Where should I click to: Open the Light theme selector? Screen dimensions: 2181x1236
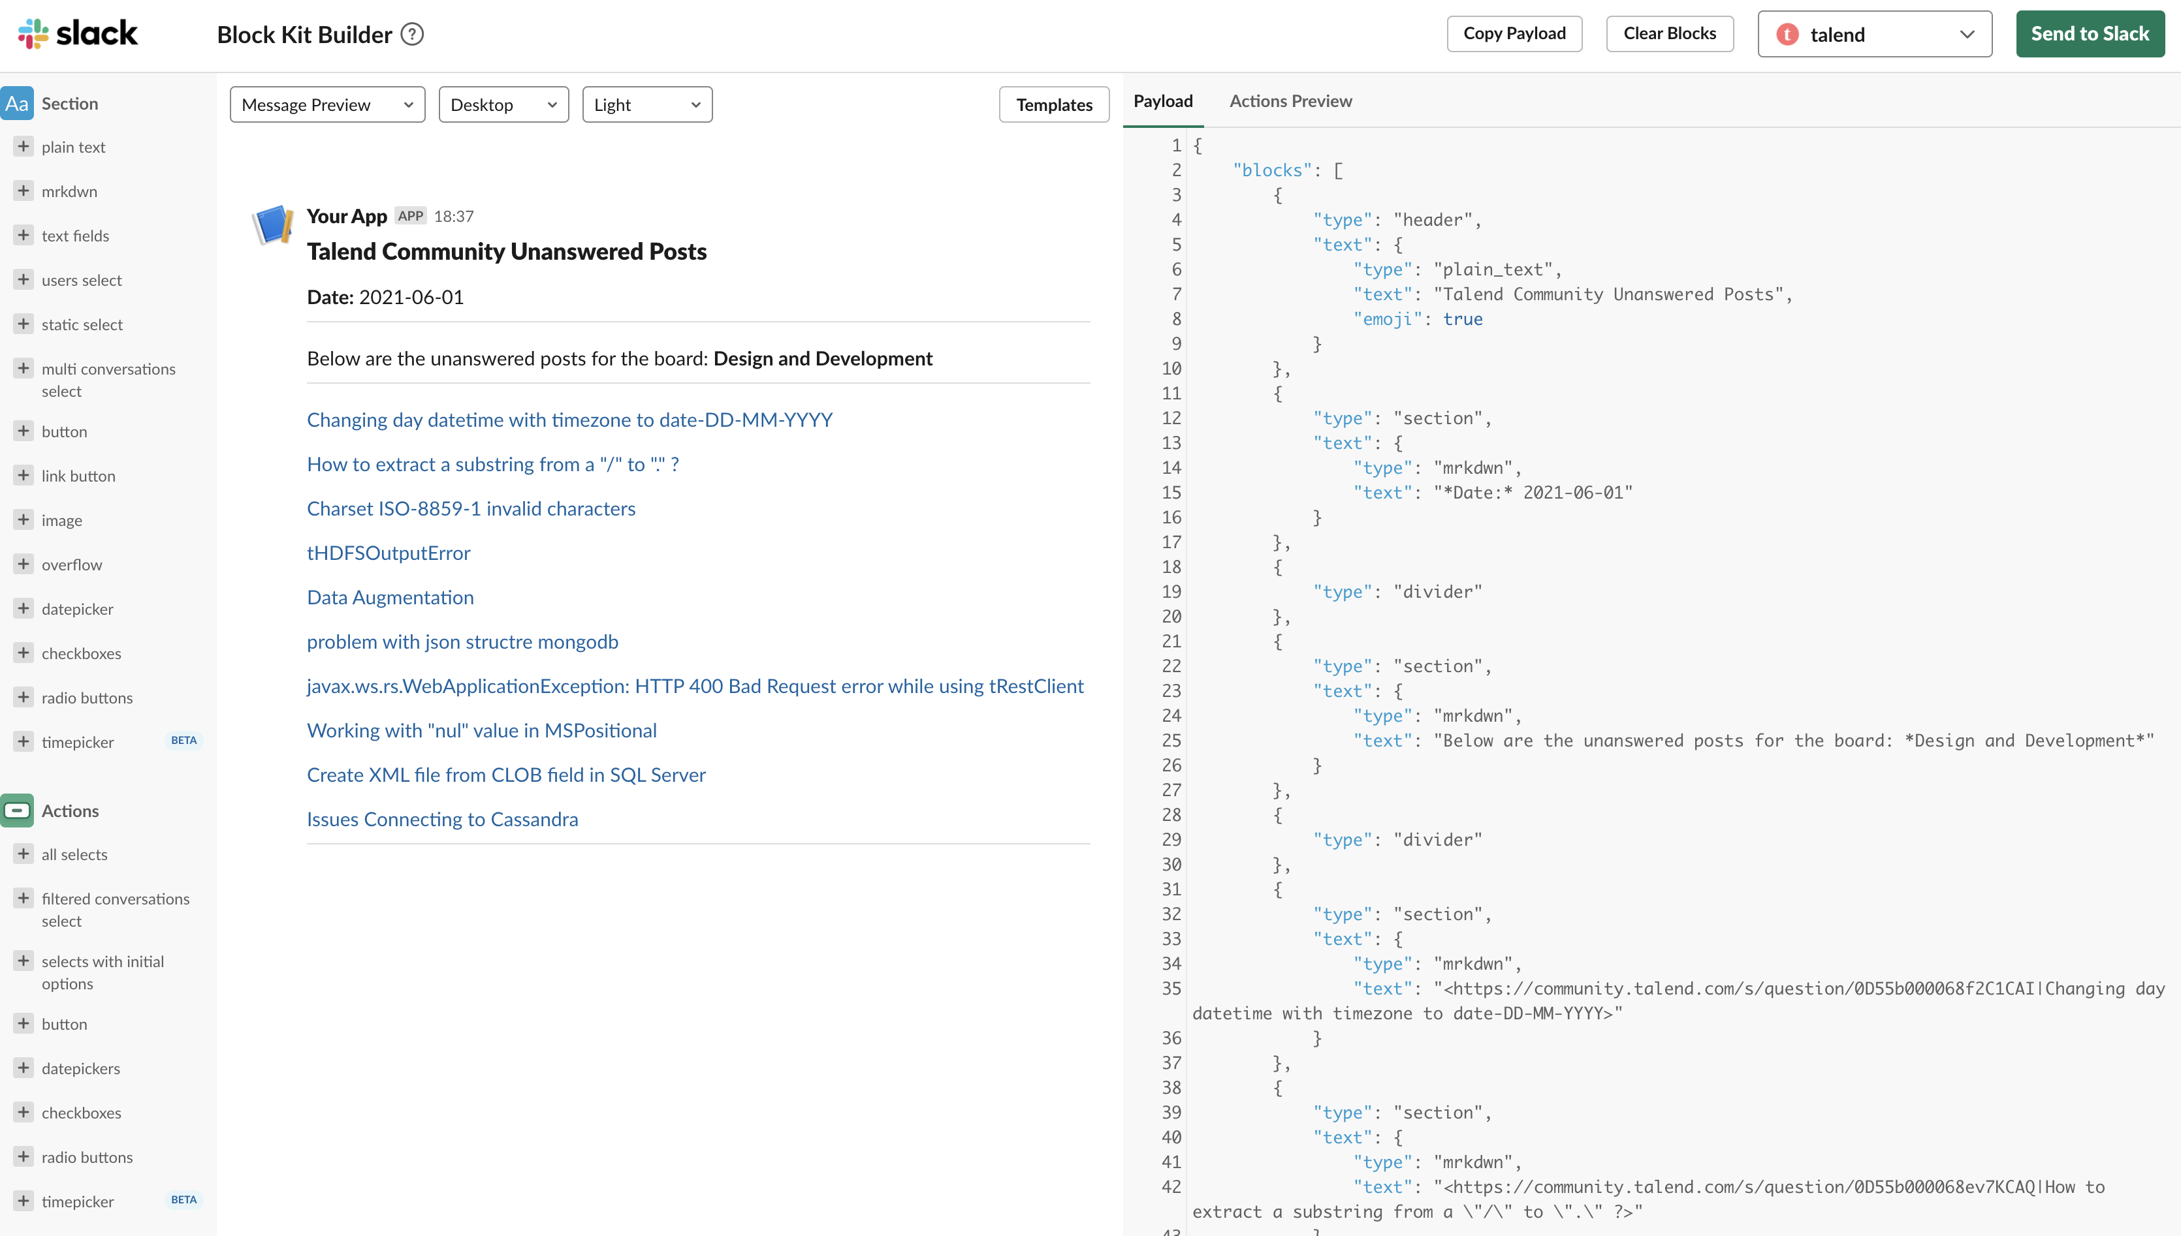(646, 104)
